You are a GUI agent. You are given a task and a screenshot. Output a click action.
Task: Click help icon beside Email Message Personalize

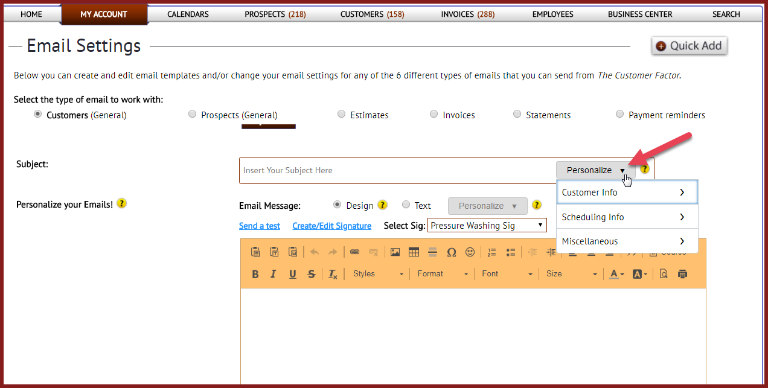[x=537, y=205]
